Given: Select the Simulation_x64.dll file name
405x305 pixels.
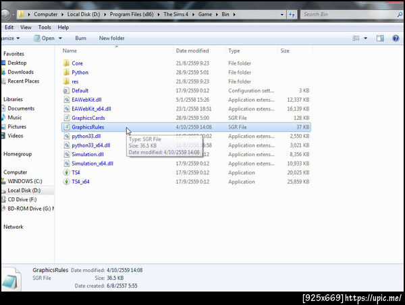Looking at the screenshot, I should [92, 164].
